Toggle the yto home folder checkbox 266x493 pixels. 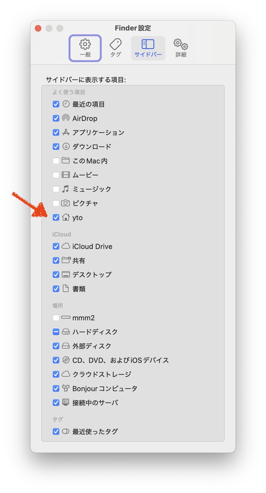click(x=56, y=217)
